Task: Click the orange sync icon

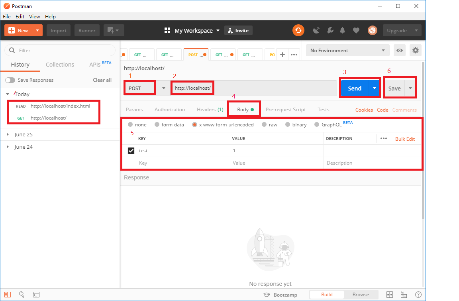Action: [298, 30]
